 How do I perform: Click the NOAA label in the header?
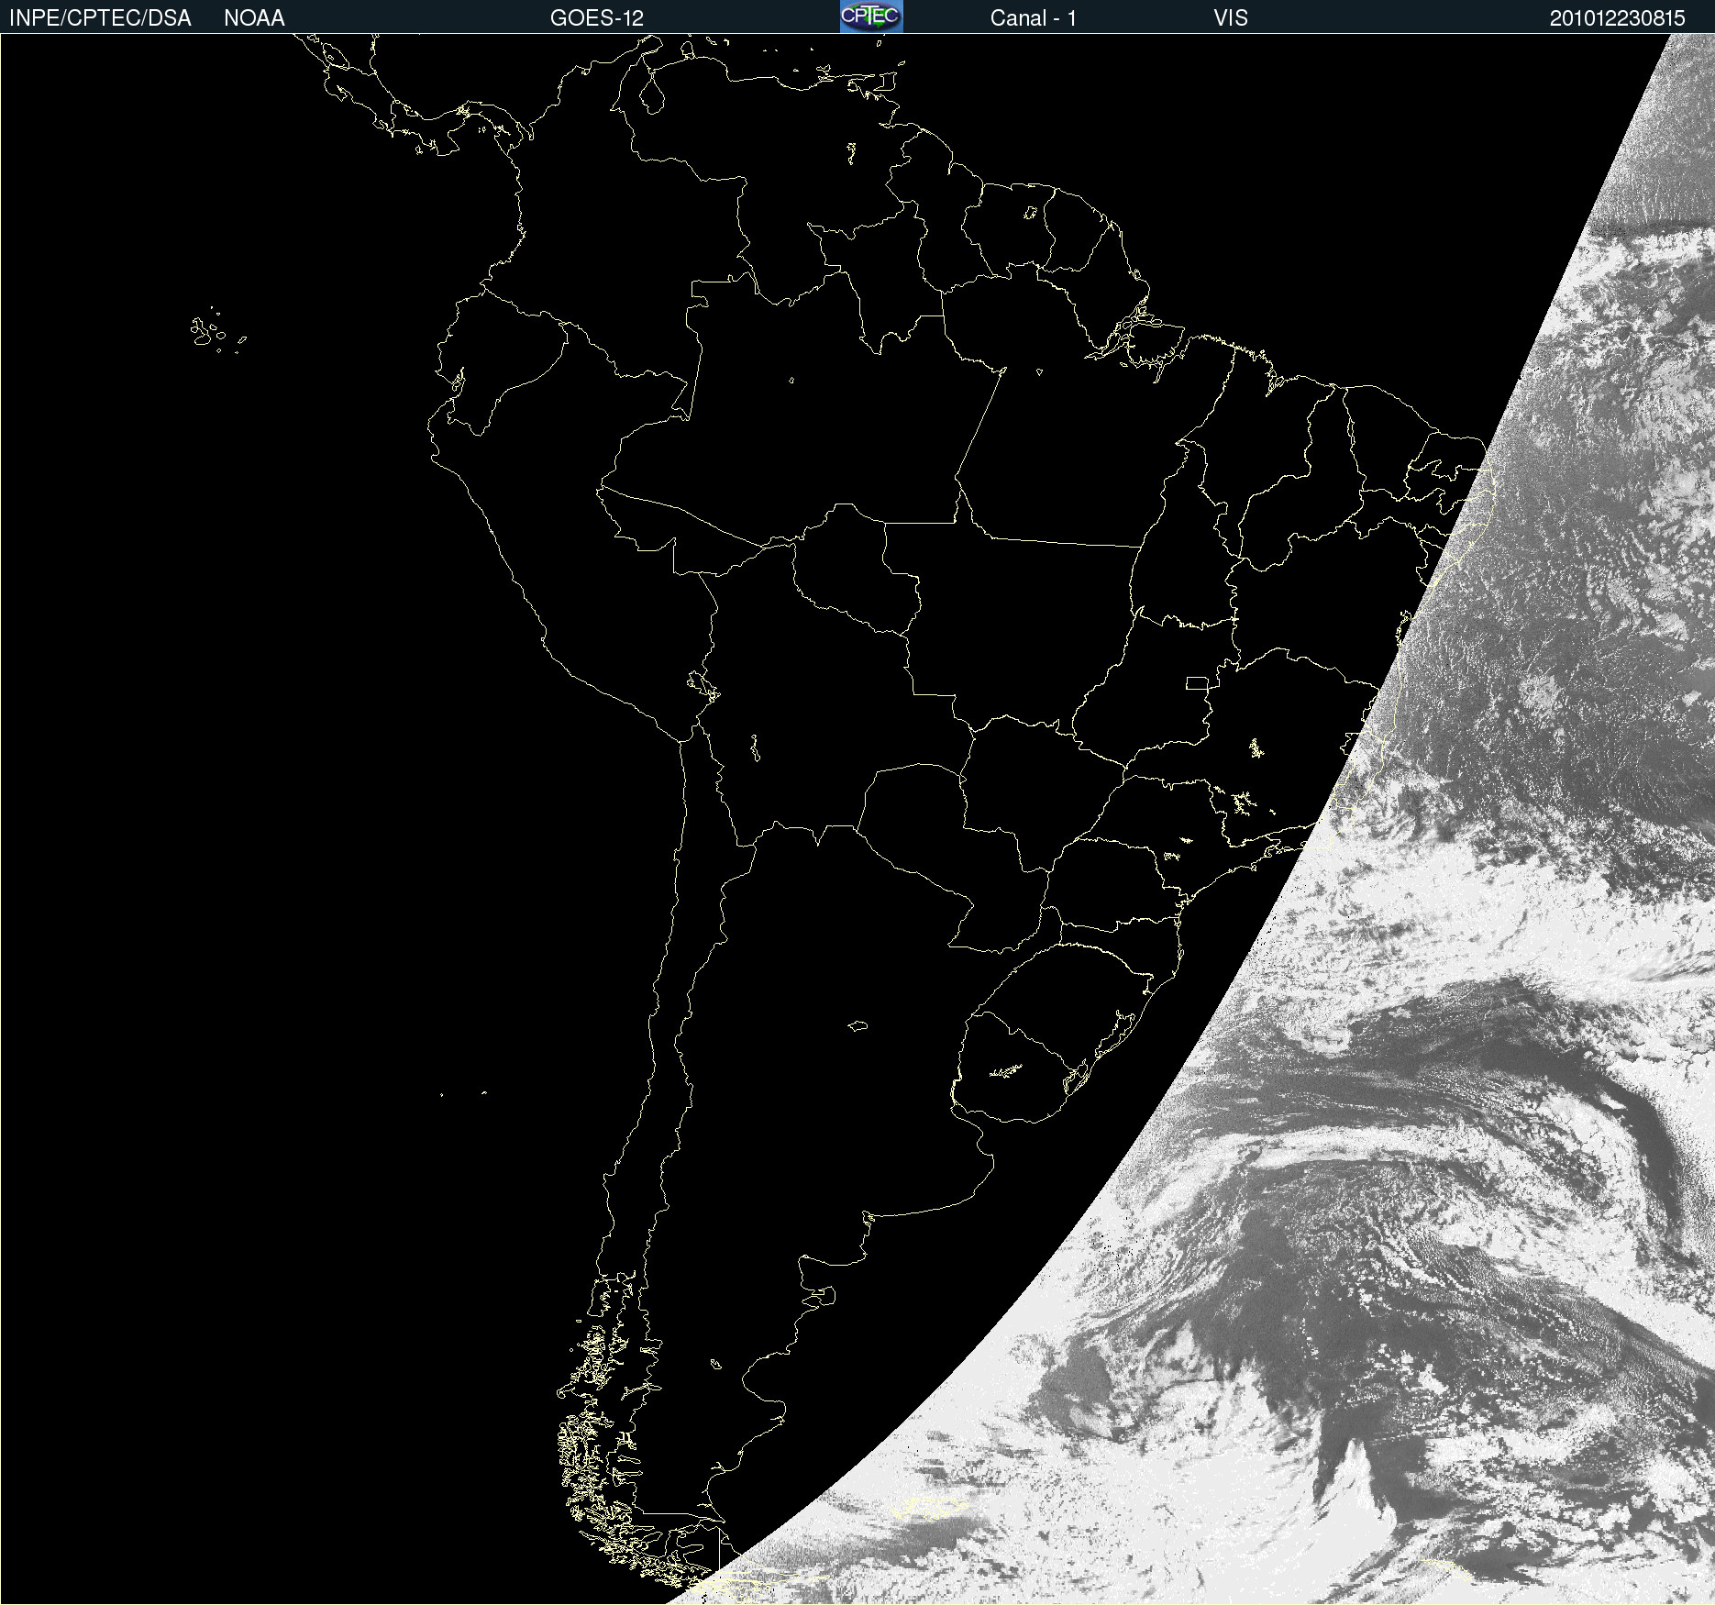click(x=254, y=18)
